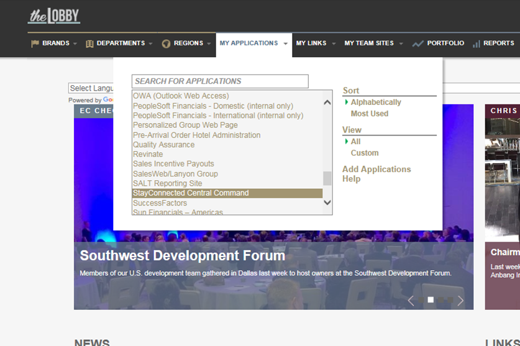
Task: Click the Lobby logo
Action: tap(54, 16)
